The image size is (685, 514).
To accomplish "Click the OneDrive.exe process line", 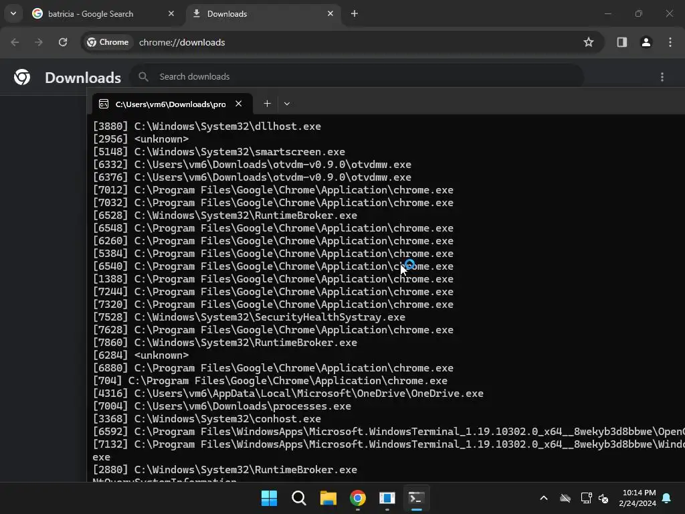I will tap(288, 394).
